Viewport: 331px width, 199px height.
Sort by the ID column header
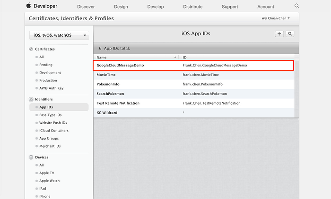[236, 57]
